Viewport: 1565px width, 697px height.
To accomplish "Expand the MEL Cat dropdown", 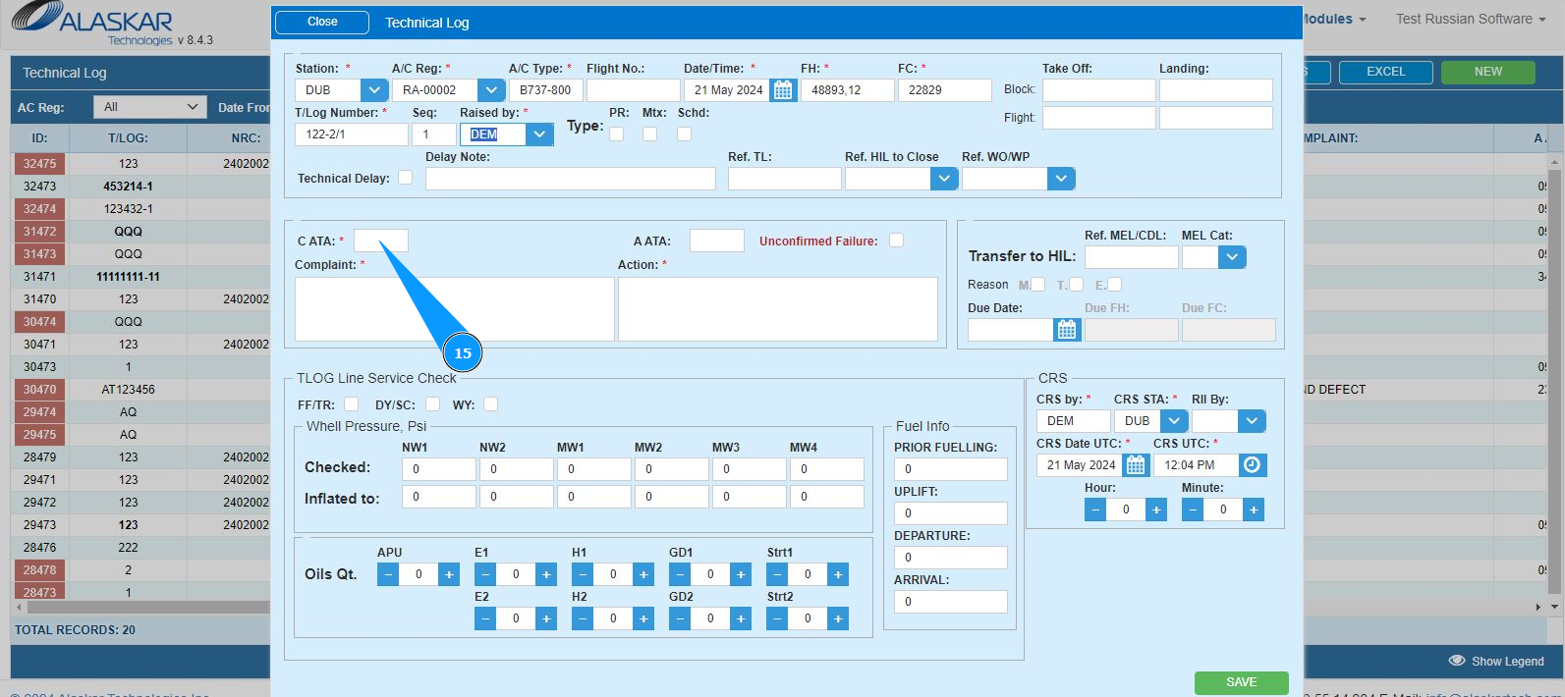I will pos(1232,257).
